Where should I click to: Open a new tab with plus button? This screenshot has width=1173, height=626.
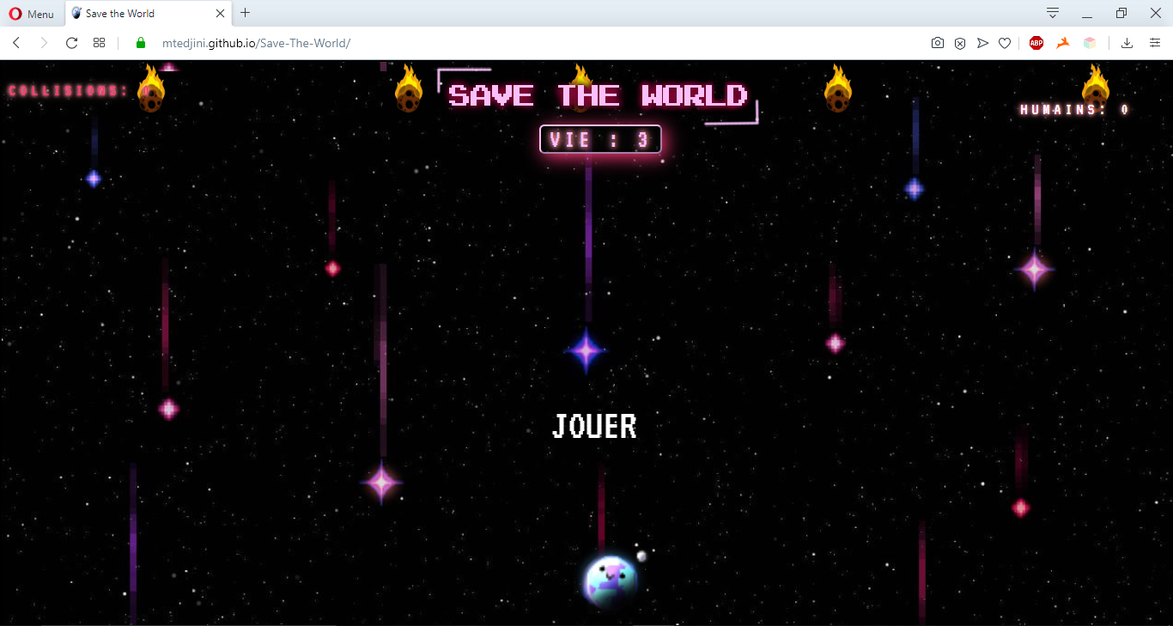point(246,13)
